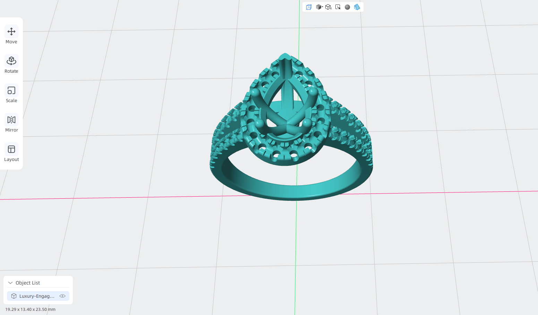
Task: Toggle the blue striped slice preview icon
Action: click(357, 7)
